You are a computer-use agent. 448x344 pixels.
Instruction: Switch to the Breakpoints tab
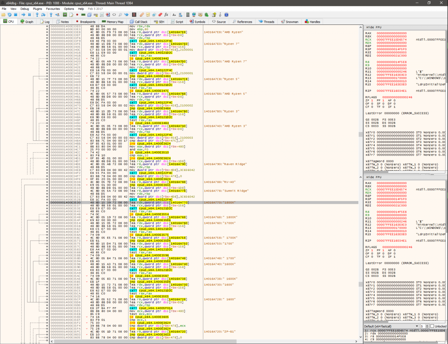pos(85,22)
